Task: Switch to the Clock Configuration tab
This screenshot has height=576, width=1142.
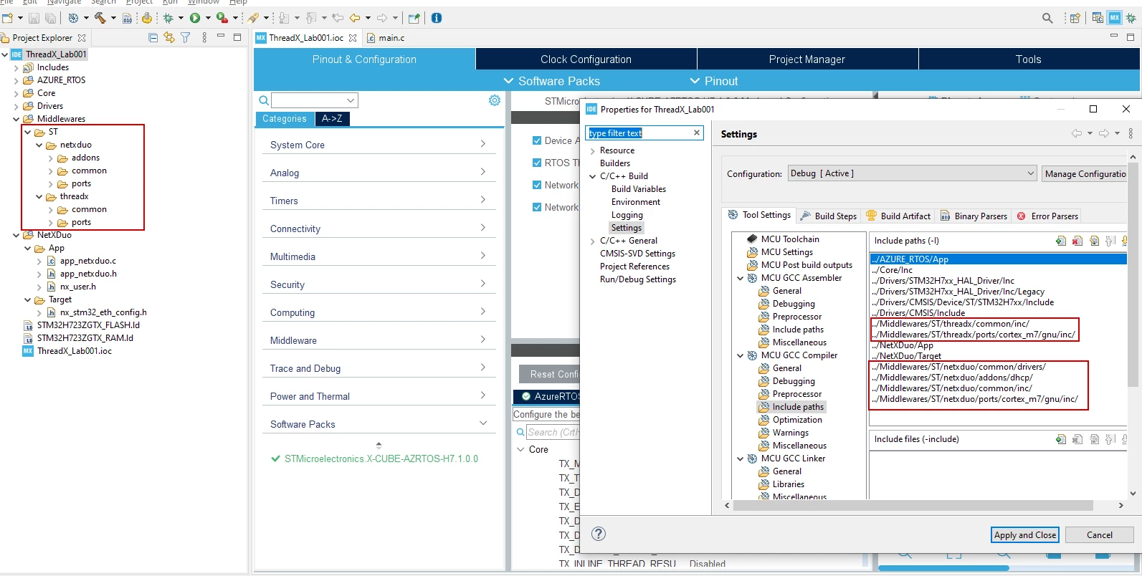Action: (x=586, y=59)
